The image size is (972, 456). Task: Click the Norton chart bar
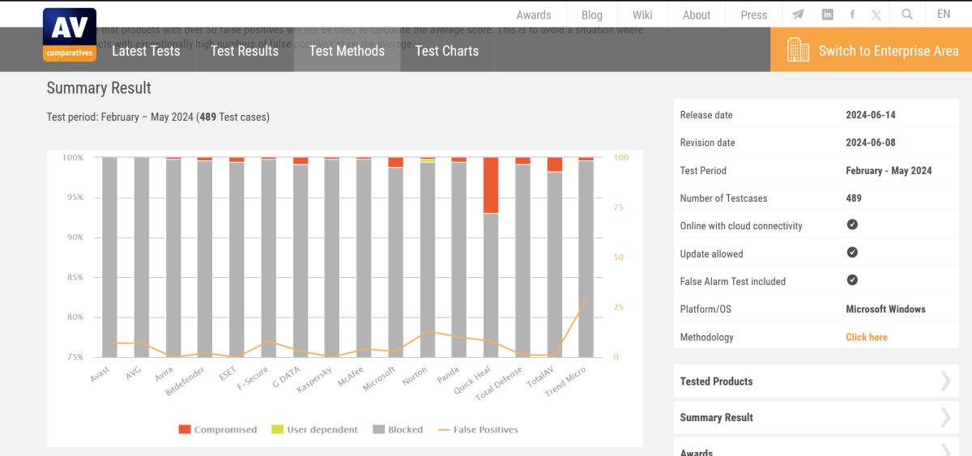(428, 258)
